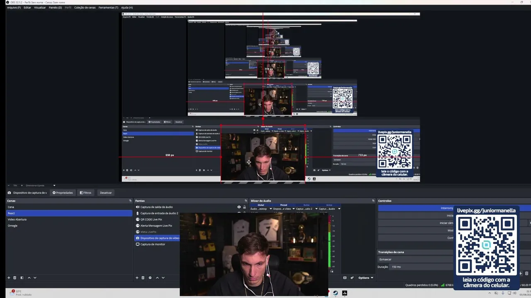This screenshot has height=298, width=531.
Task: Click the microphone icon of Captura de entrada de áudio 2
Action: [138, 213]
